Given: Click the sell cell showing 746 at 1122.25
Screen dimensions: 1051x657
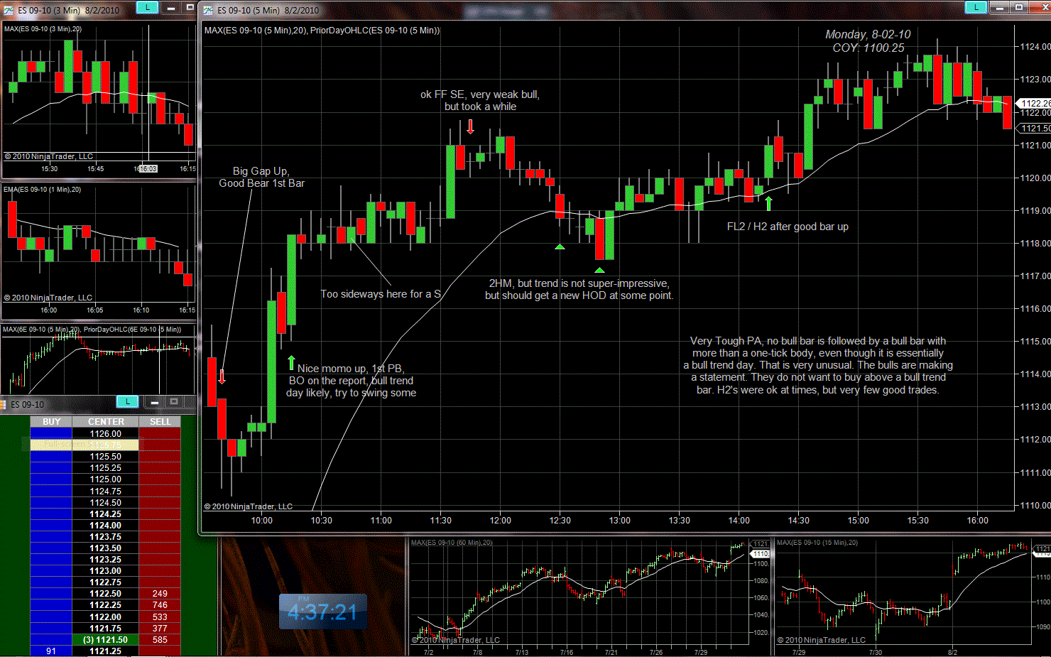Looking at the screenshot, I should point(160,605).
